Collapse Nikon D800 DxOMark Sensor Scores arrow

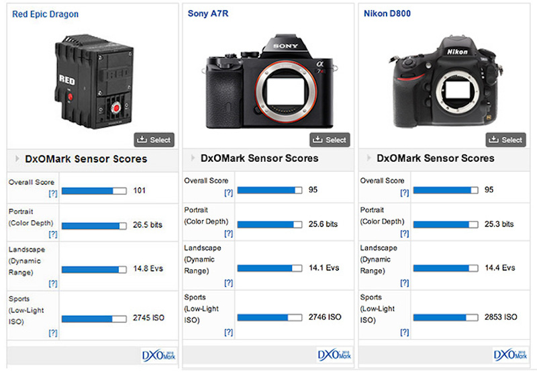click(369, 158)
